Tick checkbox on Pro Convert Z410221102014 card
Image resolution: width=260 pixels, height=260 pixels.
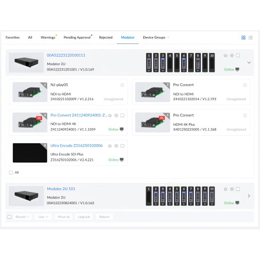tap(245, 85)
